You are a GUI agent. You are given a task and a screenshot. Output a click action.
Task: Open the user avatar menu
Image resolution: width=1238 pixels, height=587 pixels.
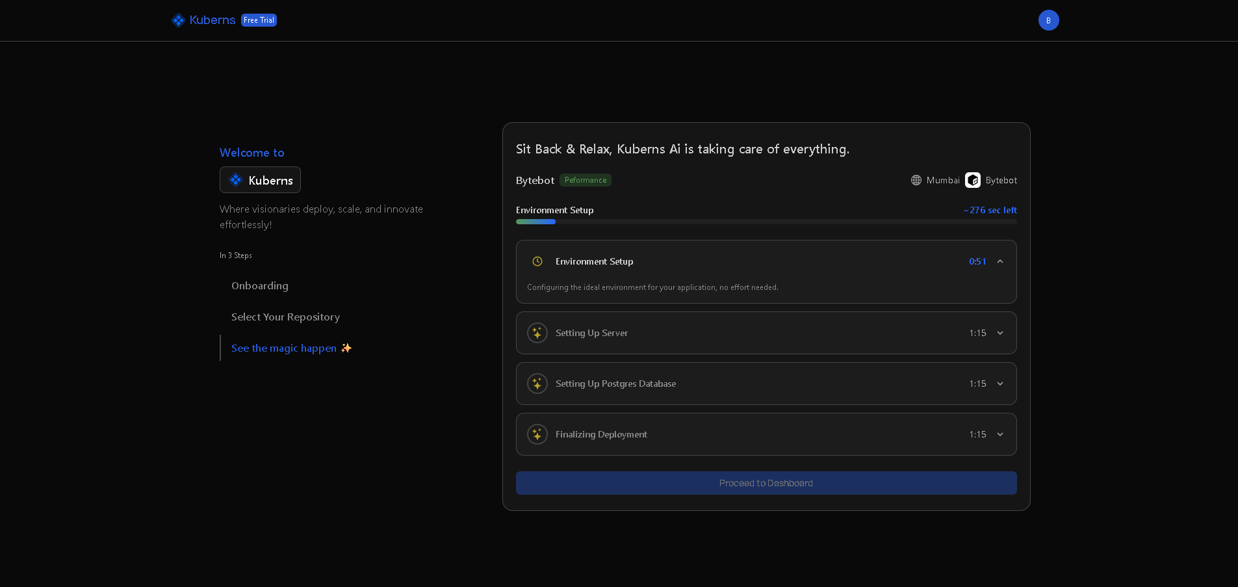coord(1048,20)
